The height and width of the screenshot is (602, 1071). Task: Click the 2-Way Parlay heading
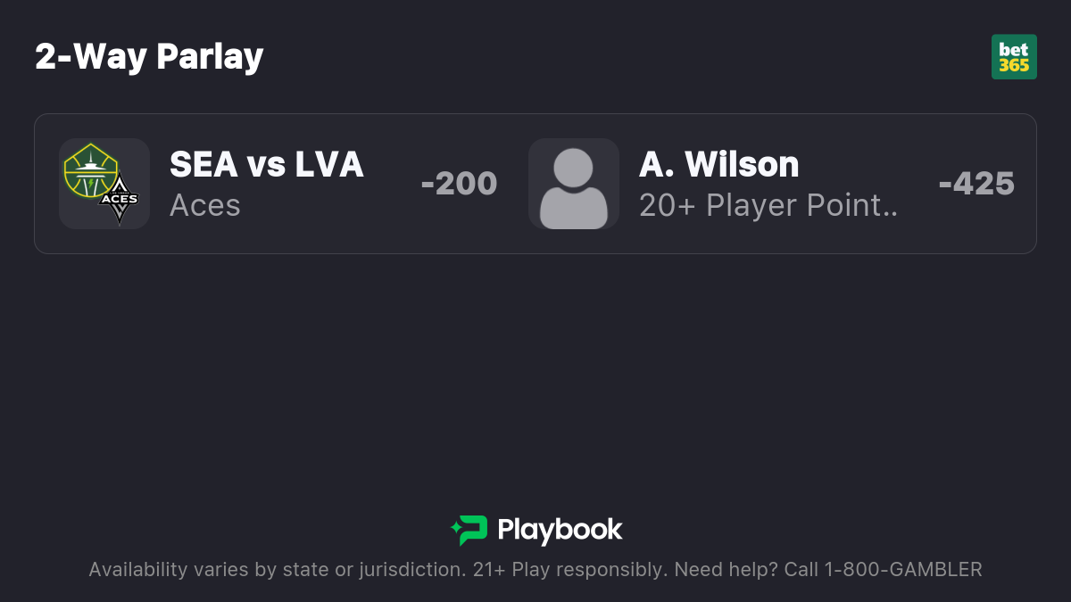click(x=149, y=57)
